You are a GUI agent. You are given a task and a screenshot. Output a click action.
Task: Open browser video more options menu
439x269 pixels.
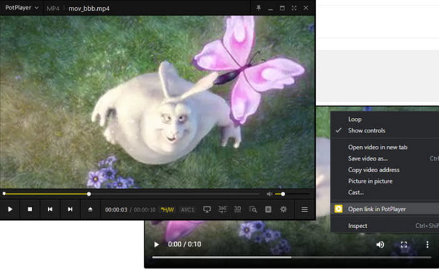[427, 245]
